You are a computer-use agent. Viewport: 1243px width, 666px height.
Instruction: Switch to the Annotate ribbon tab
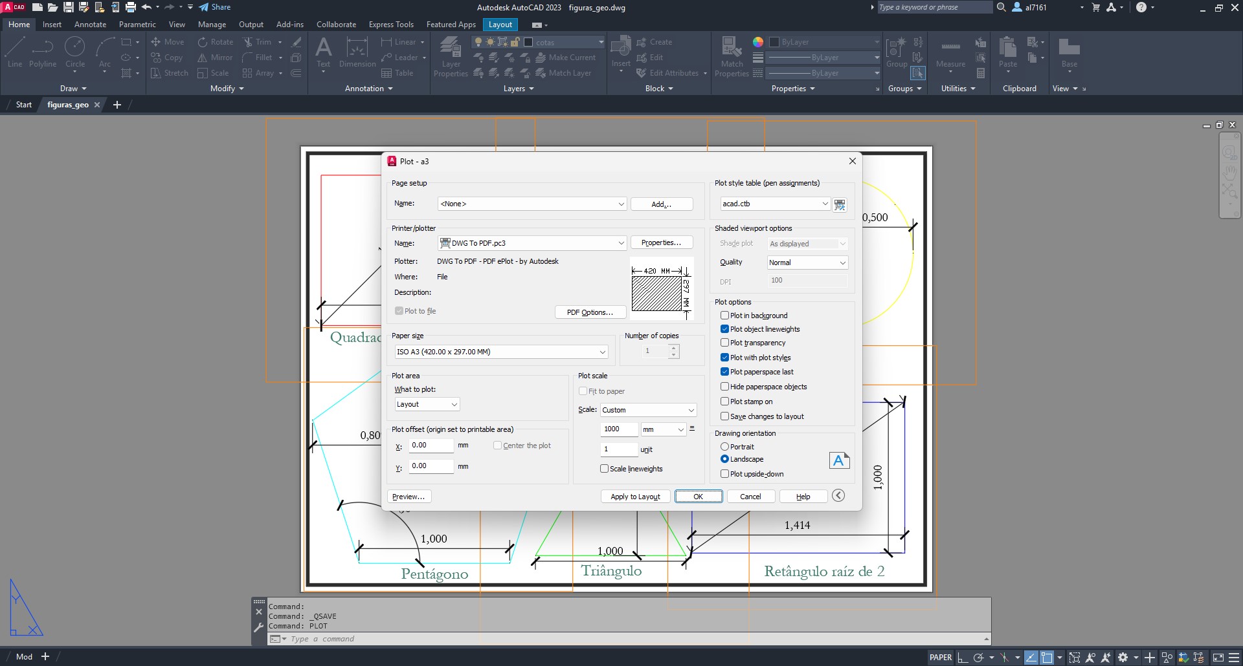(90, 25)
